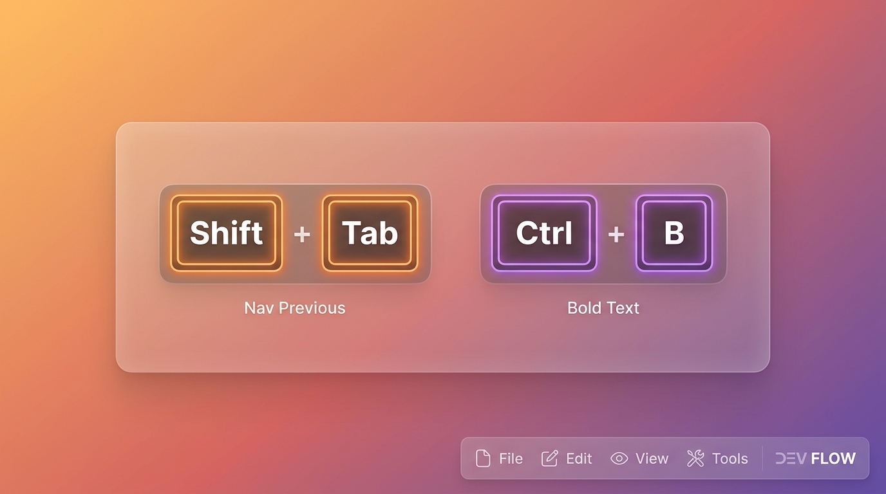Open the View menu label

point(652,459)
